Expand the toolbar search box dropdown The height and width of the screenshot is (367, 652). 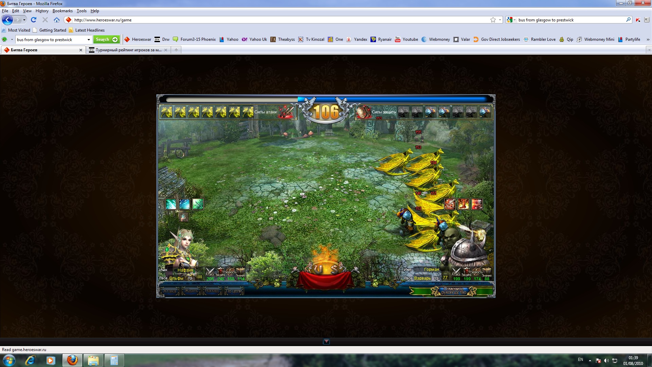point(89,40)
